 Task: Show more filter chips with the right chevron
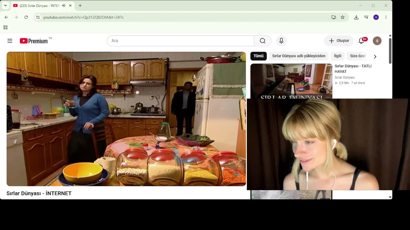(375, 57)
